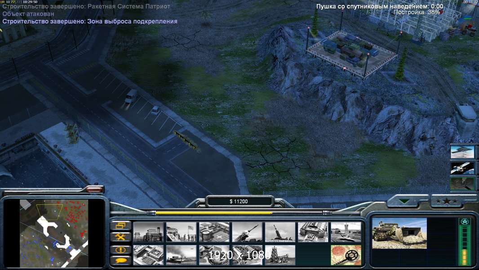The height and width of the screenshot is (270, 479).
Task: Choose the Airfield with control tower icon
Action: [346, 232]
